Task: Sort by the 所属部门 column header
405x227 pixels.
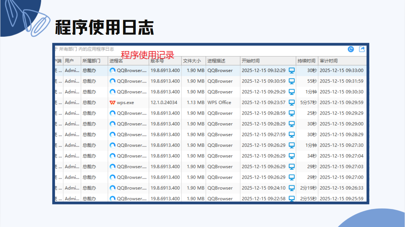Action: [94, 61]
